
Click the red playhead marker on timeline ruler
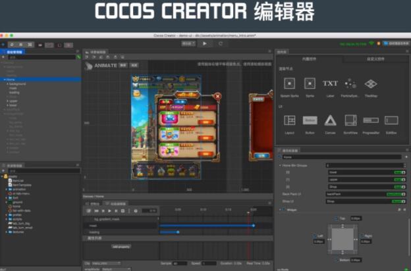tap(248, 213)
